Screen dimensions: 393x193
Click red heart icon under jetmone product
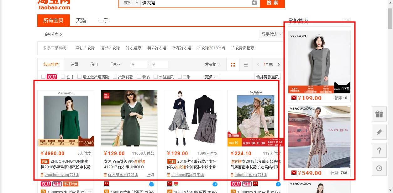176,184
